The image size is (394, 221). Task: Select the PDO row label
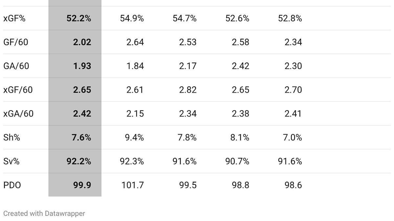pyautogui.click(x=12, y=185)
